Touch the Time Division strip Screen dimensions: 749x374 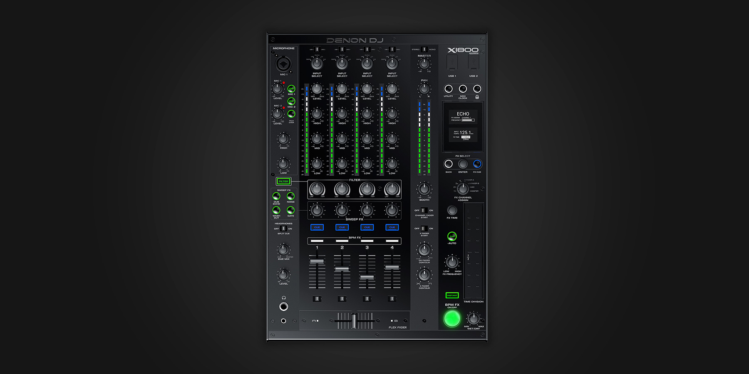pos(474,251)
